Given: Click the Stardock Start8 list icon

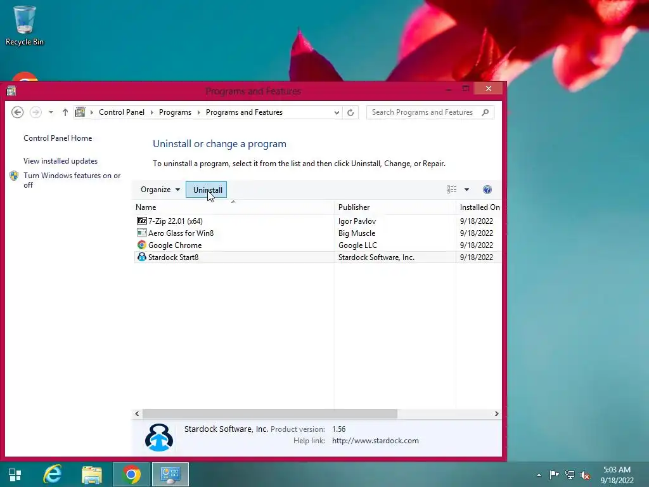Looking at the screenshot, I should [141, 257].
